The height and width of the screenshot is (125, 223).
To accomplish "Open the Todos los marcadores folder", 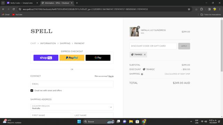I will coord(211,15).
